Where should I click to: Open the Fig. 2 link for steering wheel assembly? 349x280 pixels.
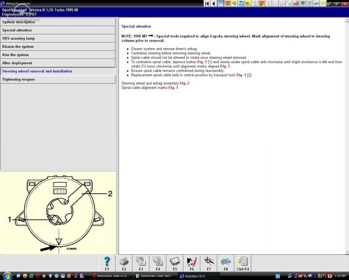coord(184,83)
